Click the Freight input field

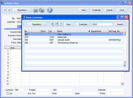(x=43, y=90)
